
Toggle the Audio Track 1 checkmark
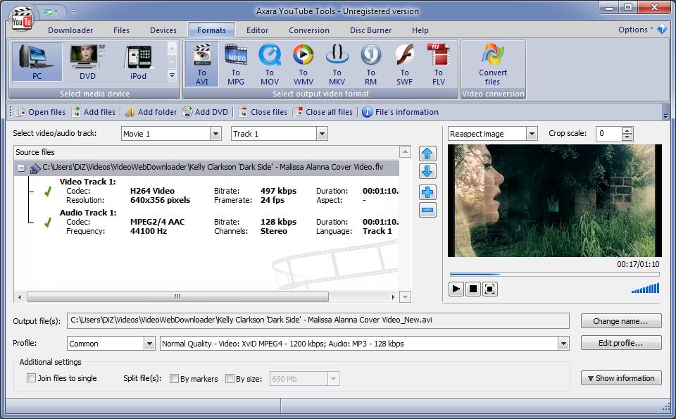(48, 223)
